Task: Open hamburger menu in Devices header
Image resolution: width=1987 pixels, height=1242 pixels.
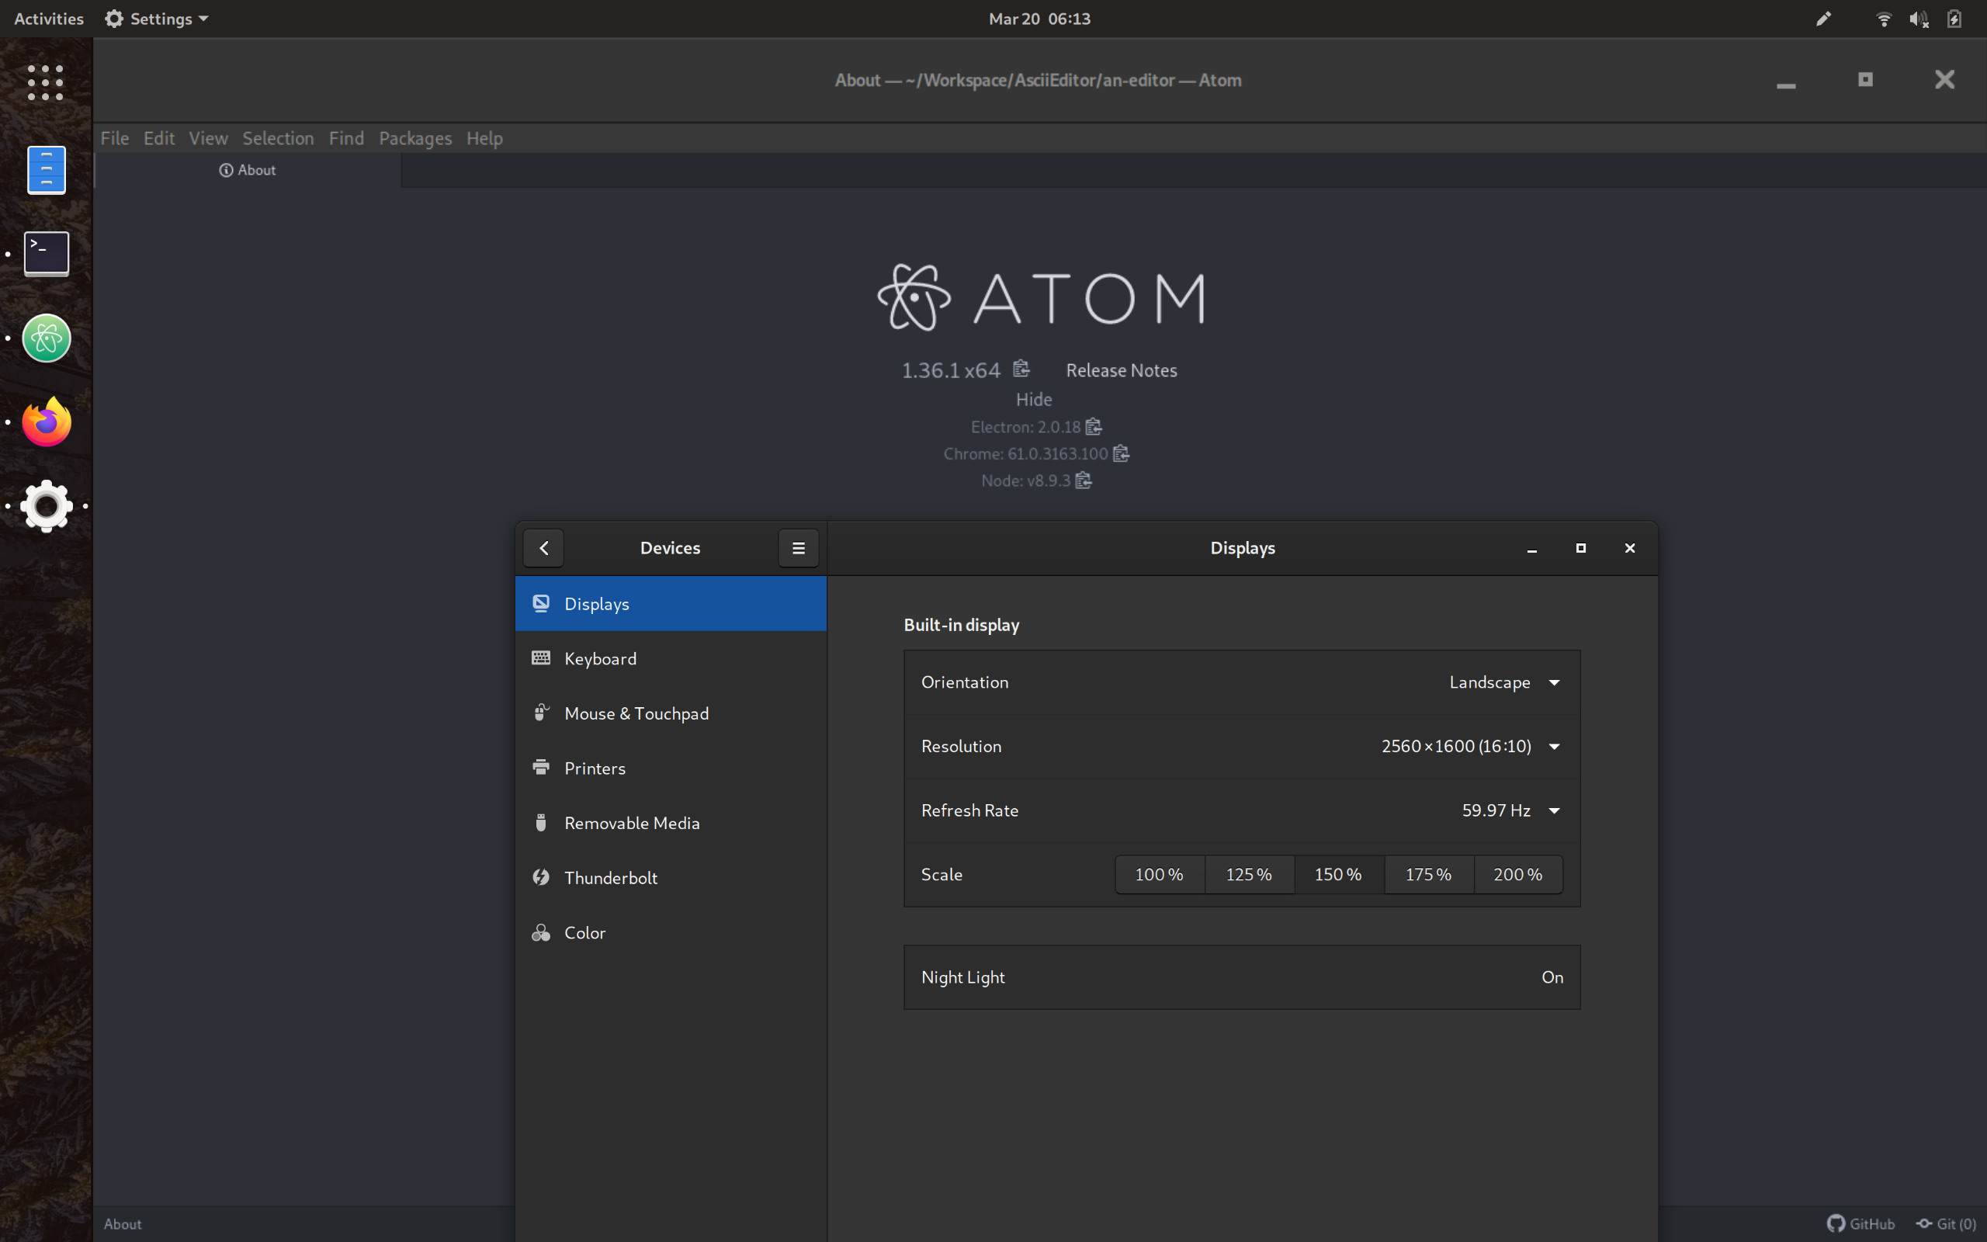Action: pyautogui.click(x=798, y=548)
